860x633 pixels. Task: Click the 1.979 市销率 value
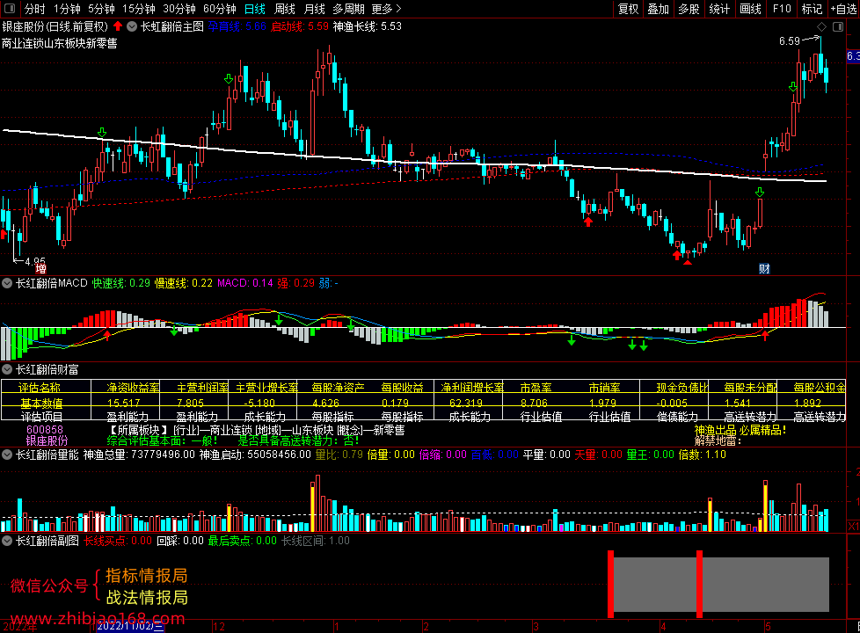pyautogui.click(x=602, y=403)
